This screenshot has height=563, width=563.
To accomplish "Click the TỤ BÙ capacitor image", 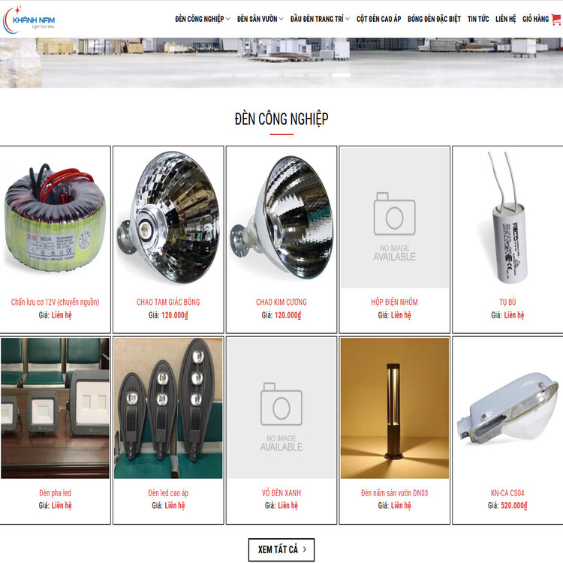I will click(x=507, y=218).
